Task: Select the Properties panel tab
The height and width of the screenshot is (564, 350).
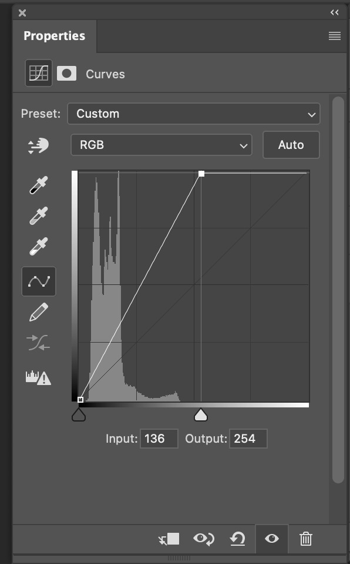Action: click(x=55, y=36)
